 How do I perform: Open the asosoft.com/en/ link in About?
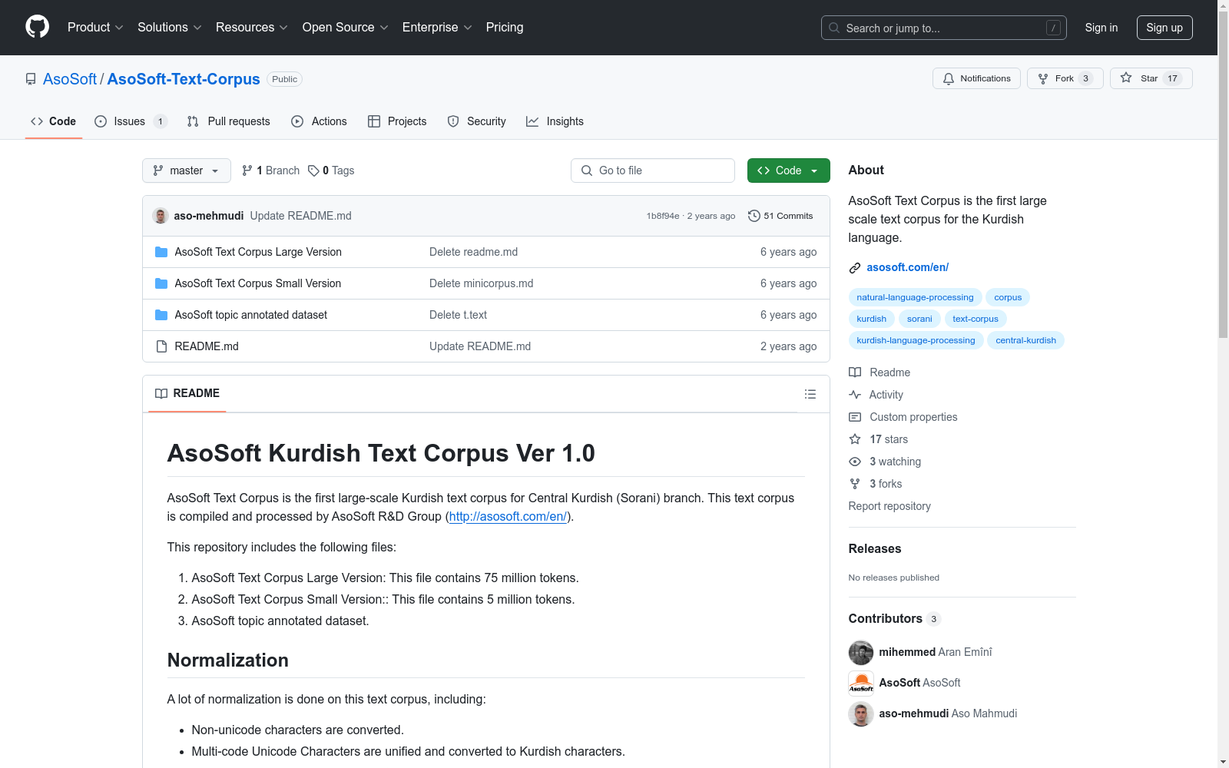[907, 267]
